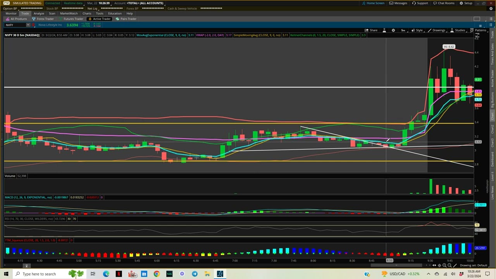Viewport: 496px width, 279px height.
Task: Click the crosshair icon at chart bottom
Action: coord(439,265)
